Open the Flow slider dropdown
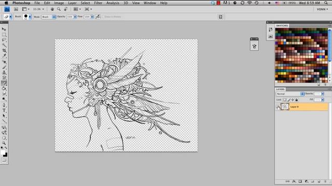This screenshot has width=332, height=186. 92,17
